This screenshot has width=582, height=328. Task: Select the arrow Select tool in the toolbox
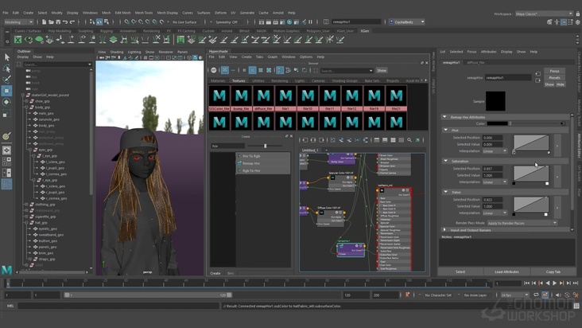click(x=6, y=57)
